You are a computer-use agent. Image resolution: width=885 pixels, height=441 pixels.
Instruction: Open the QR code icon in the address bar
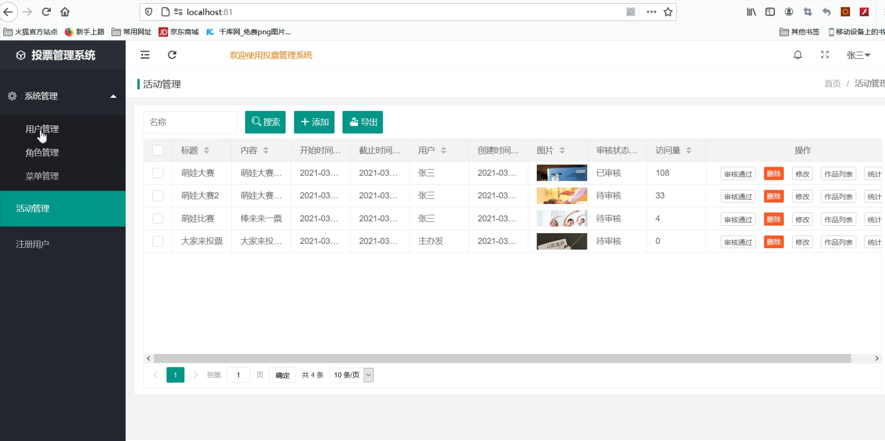(631, 12)
